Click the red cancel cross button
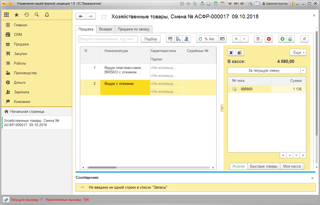This screenshot has width=320, height=205. [269, 39]
